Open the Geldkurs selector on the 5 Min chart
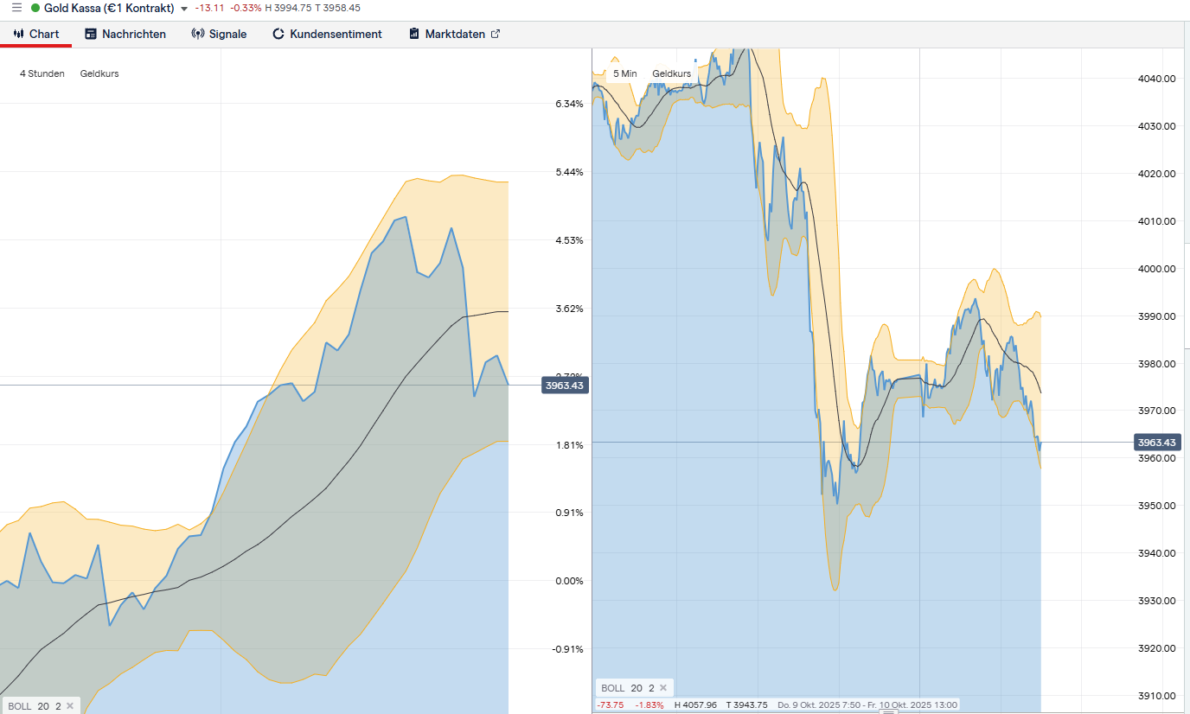 tap(672, 73)
